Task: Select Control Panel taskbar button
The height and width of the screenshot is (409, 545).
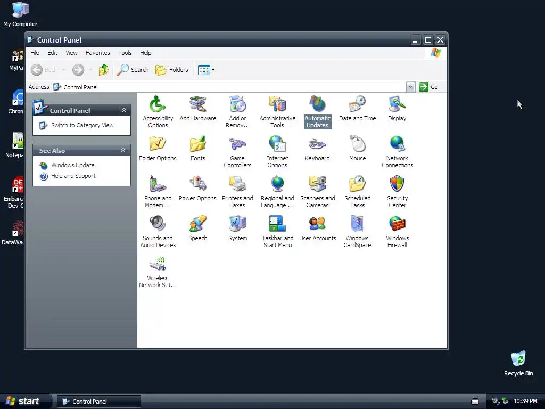Action: (x=98, y=402)
